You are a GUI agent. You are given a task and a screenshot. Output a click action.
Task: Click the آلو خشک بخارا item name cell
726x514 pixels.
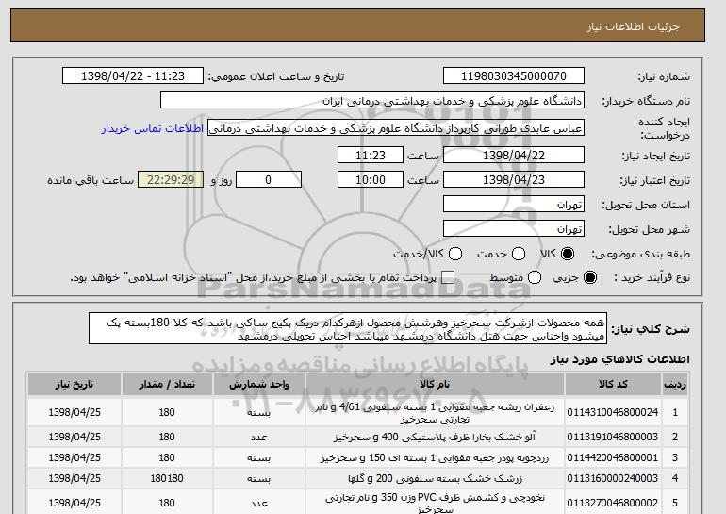point(435,437)
